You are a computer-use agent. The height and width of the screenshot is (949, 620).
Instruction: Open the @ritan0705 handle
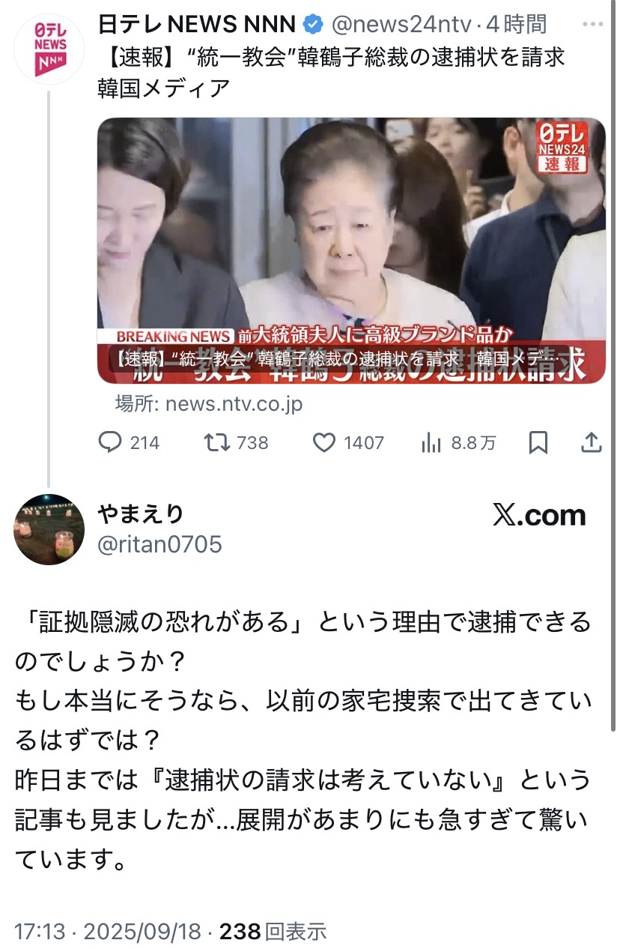pos(160,544)
